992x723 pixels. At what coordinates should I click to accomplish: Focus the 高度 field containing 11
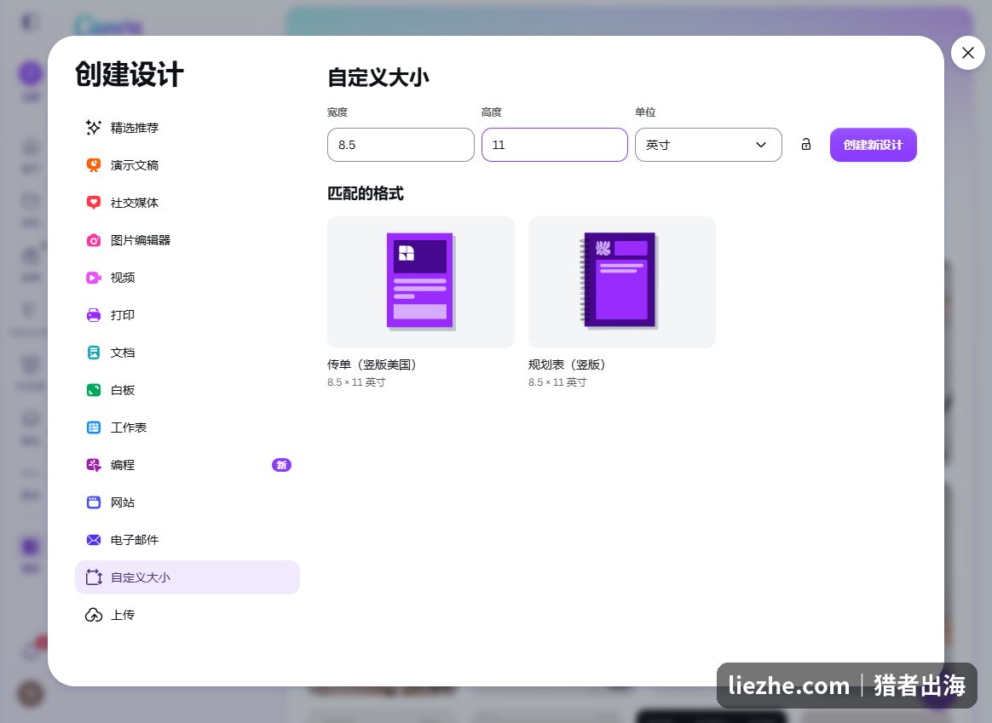pyautogui.click(x=554, y=145)
